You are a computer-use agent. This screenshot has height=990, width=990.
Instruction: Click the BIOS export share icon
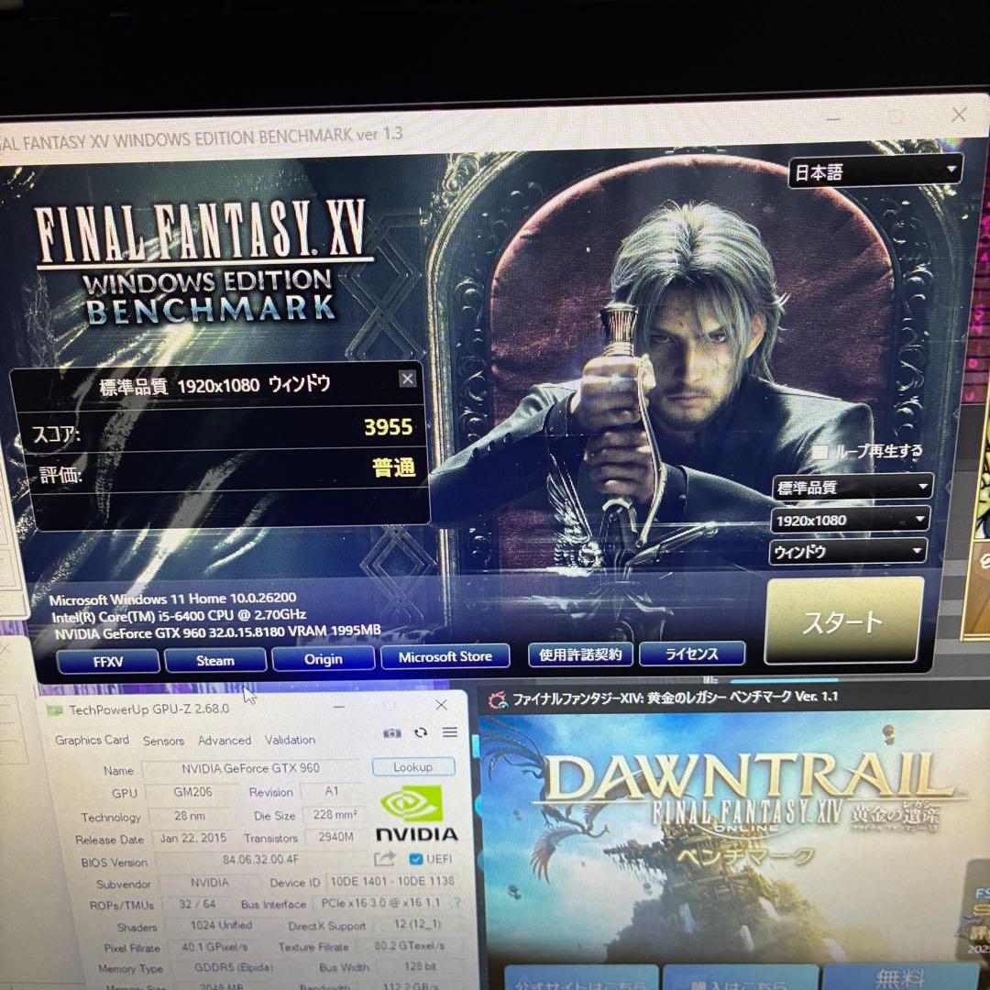[384, 859]
